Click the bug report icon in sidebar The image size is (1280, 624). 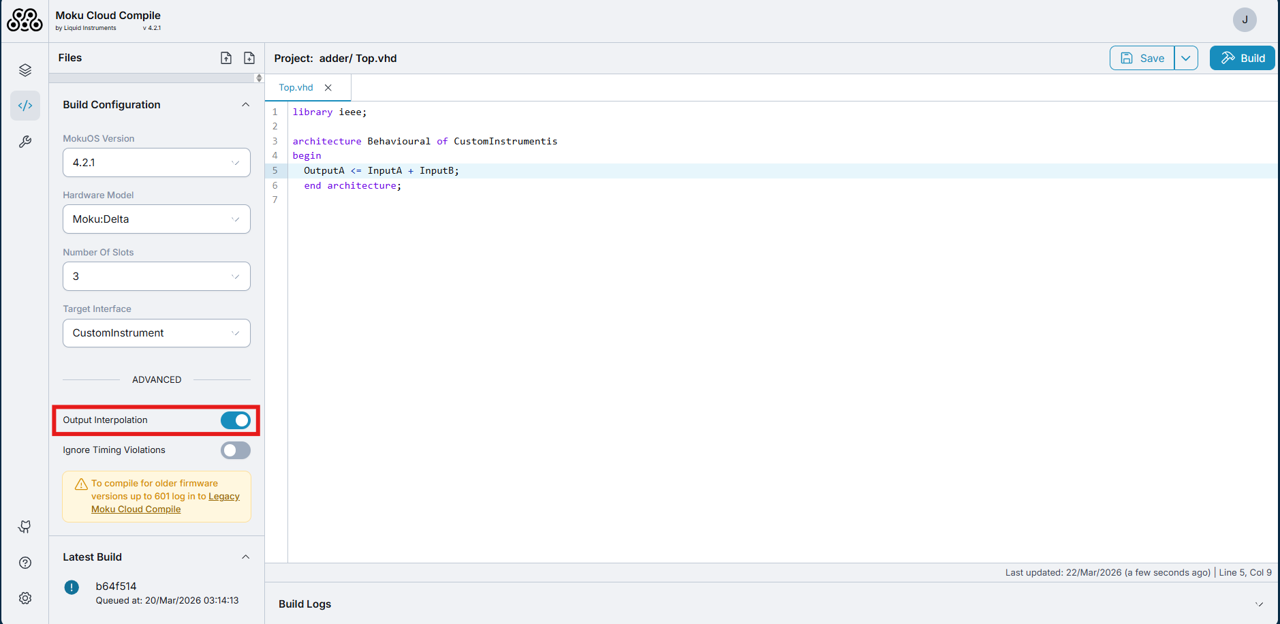tap(25, 527)
